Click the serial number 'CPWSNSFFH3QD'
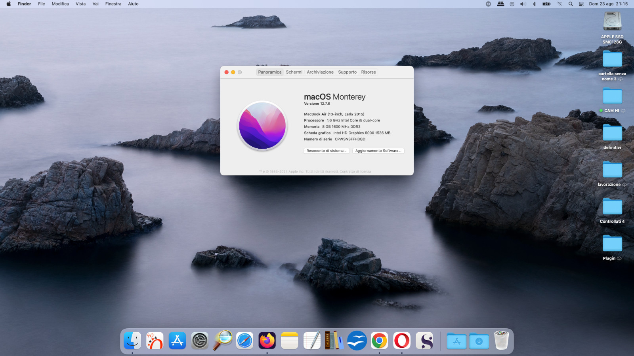This screenshot has height=356, width=634. pos(350,139)
